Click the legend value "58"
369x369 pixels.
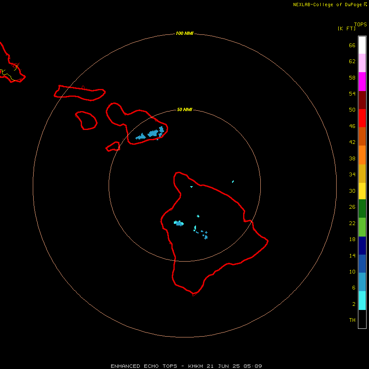click(352, 77)
